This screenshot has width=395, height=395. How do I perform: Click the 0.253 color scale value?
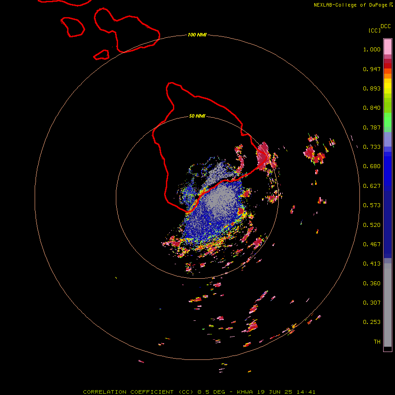pos(372,322)
